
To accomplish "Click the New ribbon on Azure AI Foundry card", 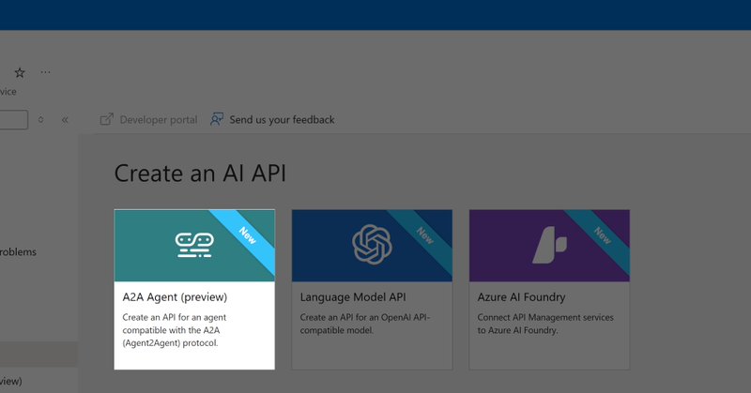I will (x=602, y=235).
